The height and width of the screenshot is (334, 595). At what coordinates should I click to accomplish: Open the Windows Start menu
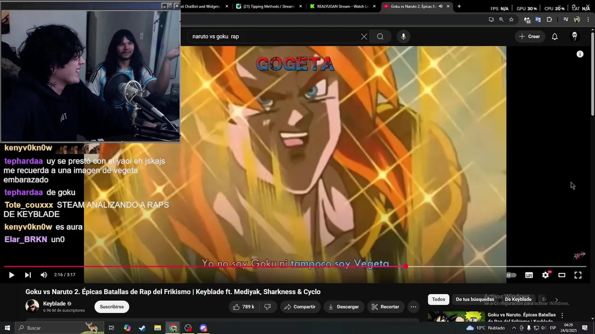7,328
